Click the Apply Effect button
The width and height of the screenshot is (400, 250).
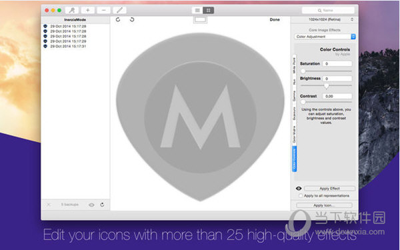pyautogui.click(x=329, y=189)
